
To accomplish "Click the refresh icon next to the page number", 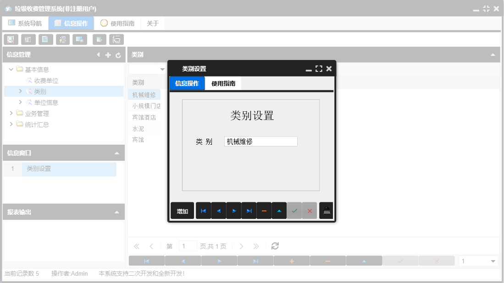I will (274, 246).
